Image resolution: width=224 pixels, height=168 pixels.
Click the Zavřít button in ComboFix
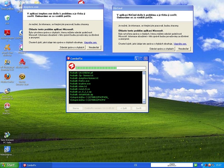click(x=139, y=108)
